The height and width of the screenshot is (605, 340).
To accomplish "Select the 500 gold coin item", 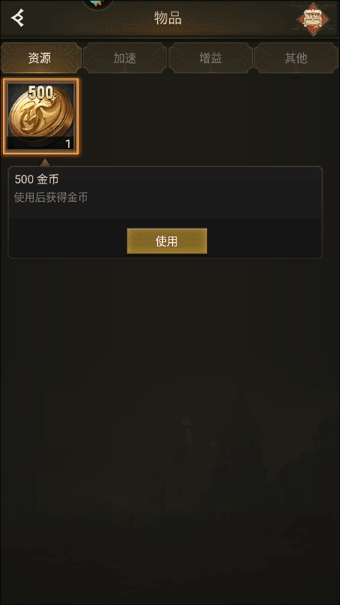I will point(41,116).
